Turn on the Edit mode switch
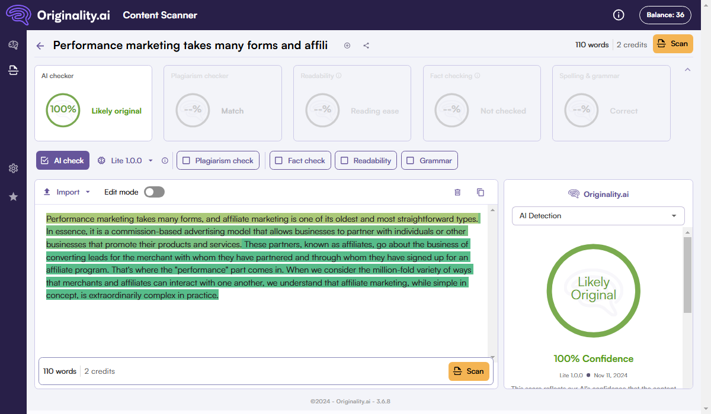The height and width of the screenshot is (414, 711). click(154, 192)
